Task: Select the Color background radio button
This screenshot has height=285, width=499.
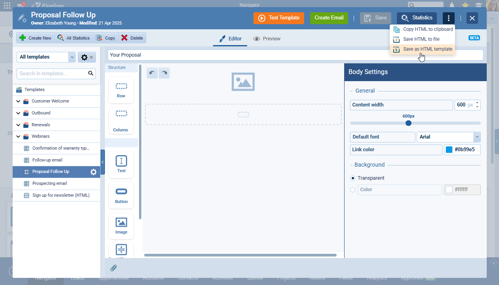Action: pyautogui.click(x=353, y=190)
